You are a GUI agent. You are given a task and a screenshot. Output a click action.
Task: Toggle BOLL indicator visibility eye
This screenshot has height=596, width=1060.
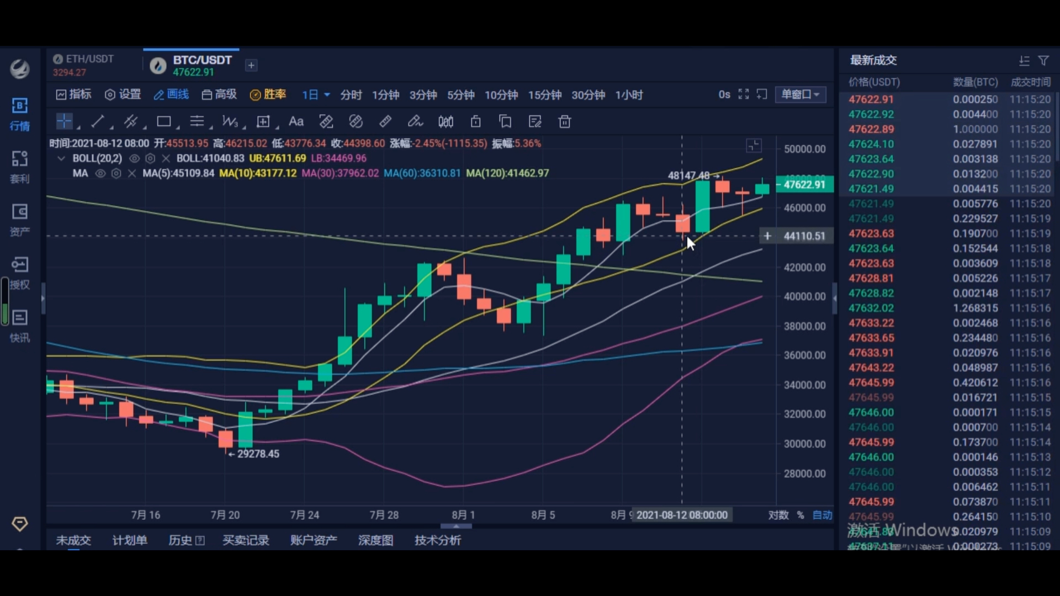134,158
